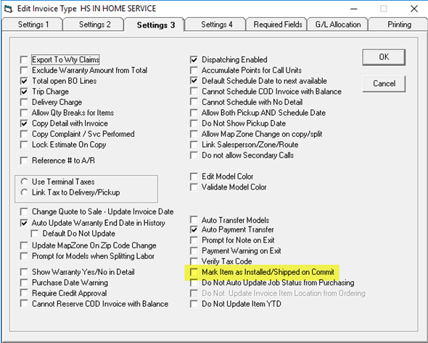Confirm changes with the OK button

[384, 57]
